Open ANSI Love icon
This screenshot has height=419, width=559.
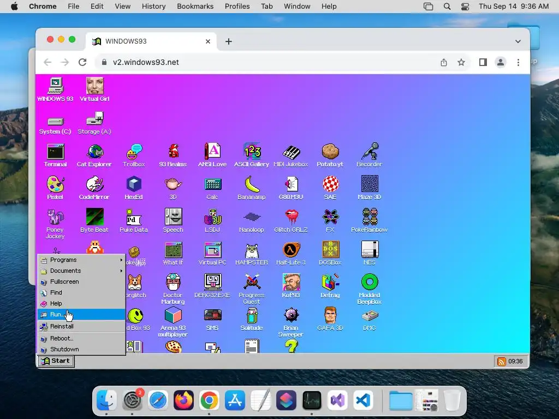[212, 155]
